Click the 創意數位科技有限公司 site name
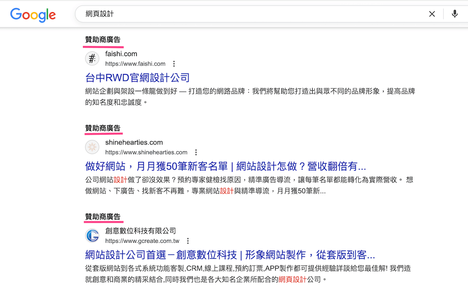468x290 pixels. 140,231
